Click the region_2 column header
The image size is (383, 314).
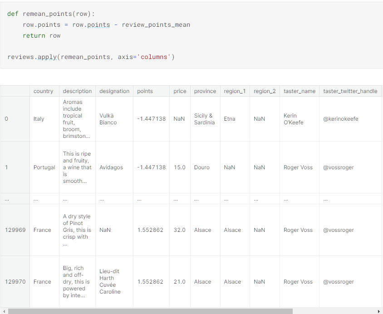265,91
